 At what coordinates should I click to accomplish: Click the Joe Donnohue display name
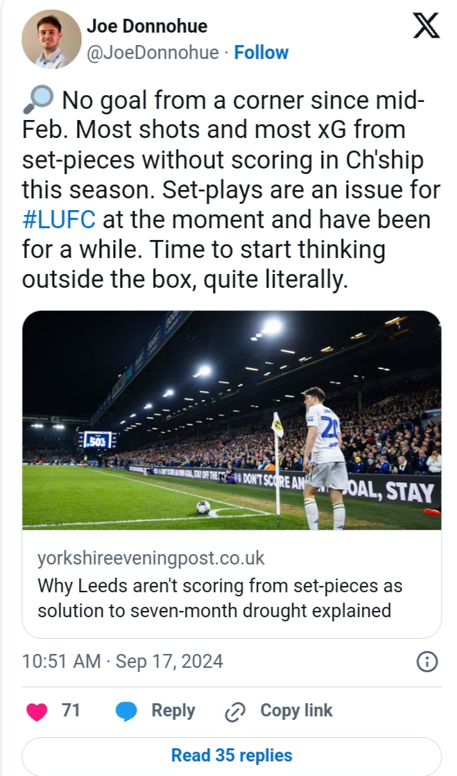146,26
